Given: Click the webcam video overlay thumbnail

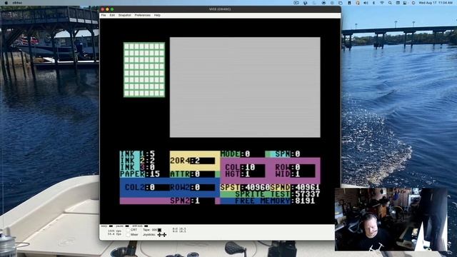Looking at the screenshot, I should [x=391, y=219].
